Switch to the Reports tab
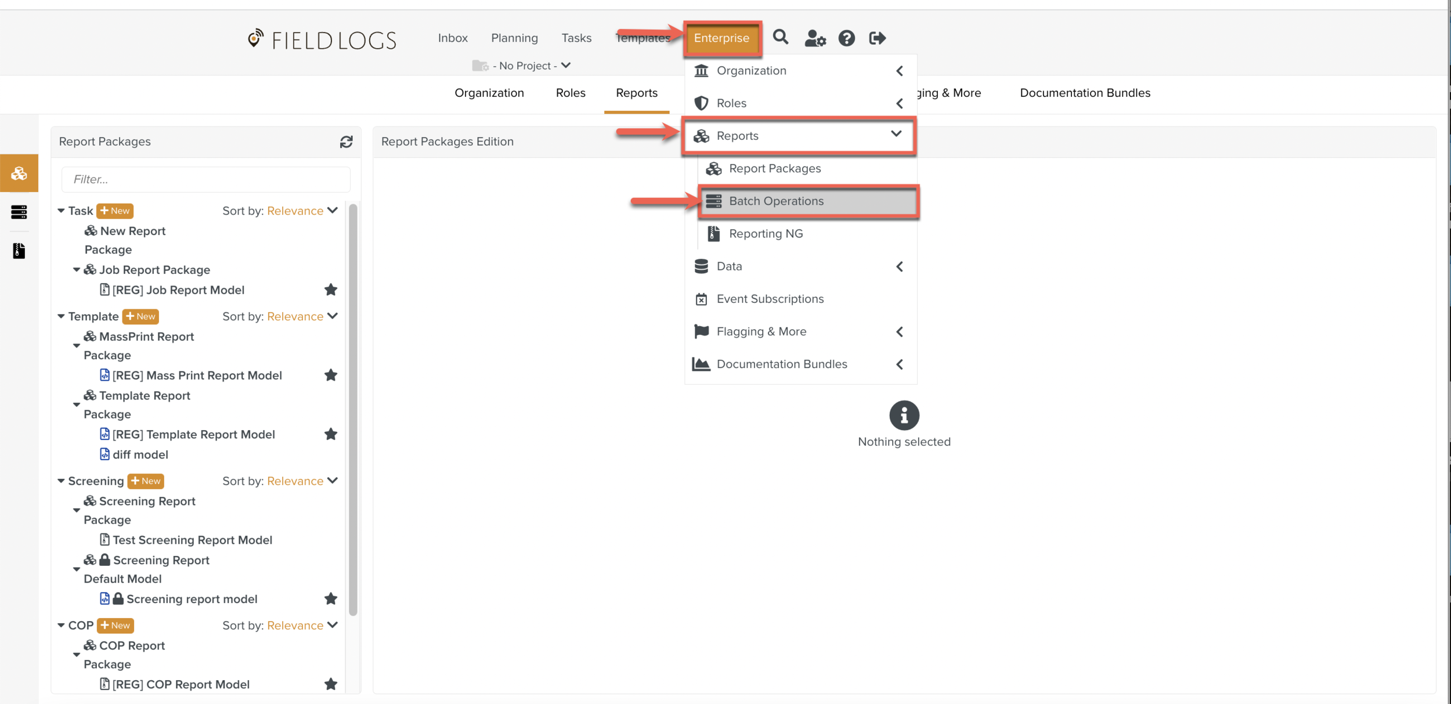This screenshot has height=704, width=1451. (637, 93)
